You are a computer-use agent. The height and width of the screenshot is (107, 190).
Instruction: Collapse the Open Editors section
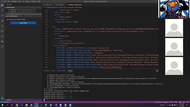(23, 7)
